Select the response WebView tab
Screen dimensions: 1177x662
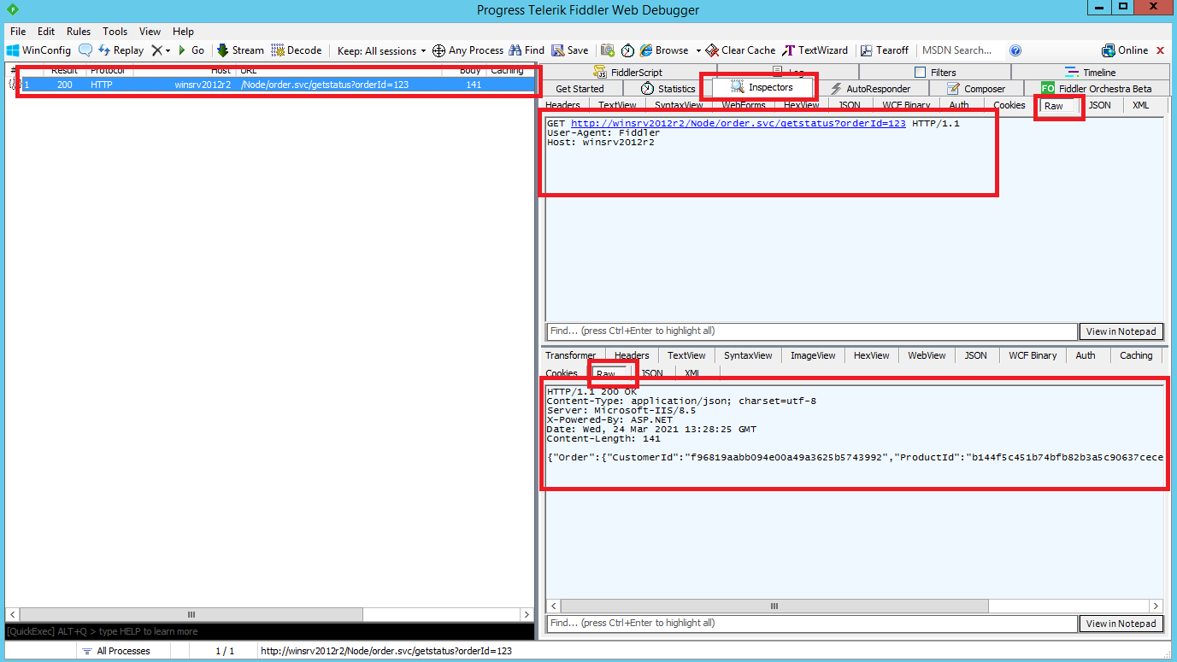pos(927,355)
